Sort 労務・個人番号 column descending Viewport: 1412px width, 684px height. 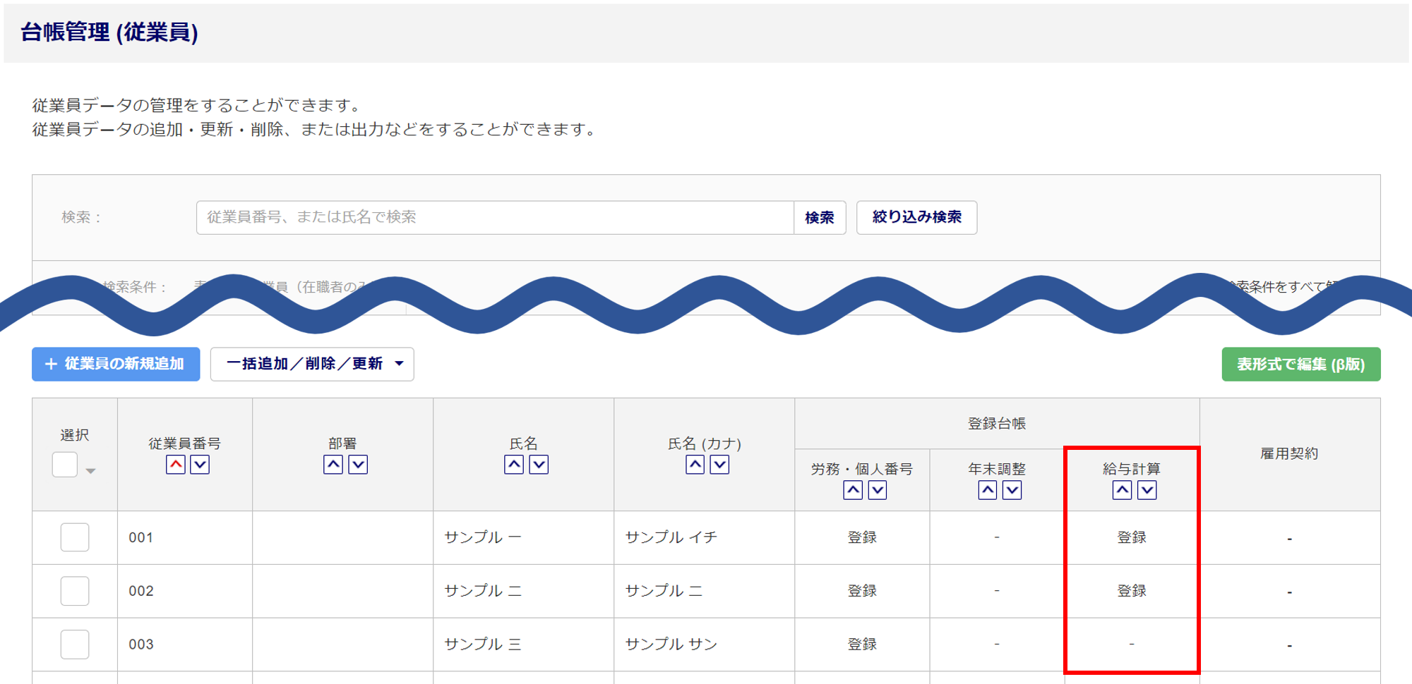click(877, 490)
